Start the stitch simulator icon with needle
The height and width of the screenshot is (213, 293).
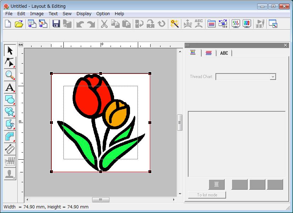click(x=260, y=24)
